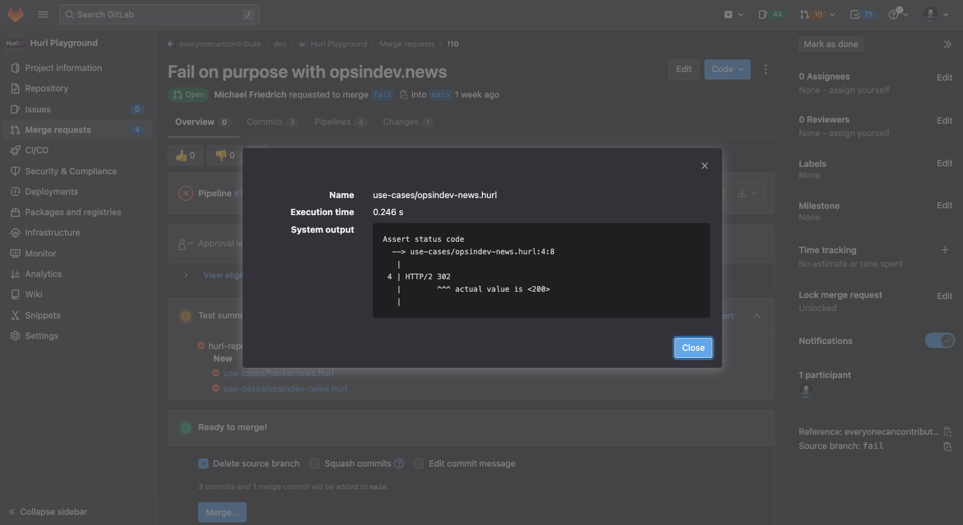Open the Code dropdown
This screenshot has height=525, width=963.
[727, 69]
